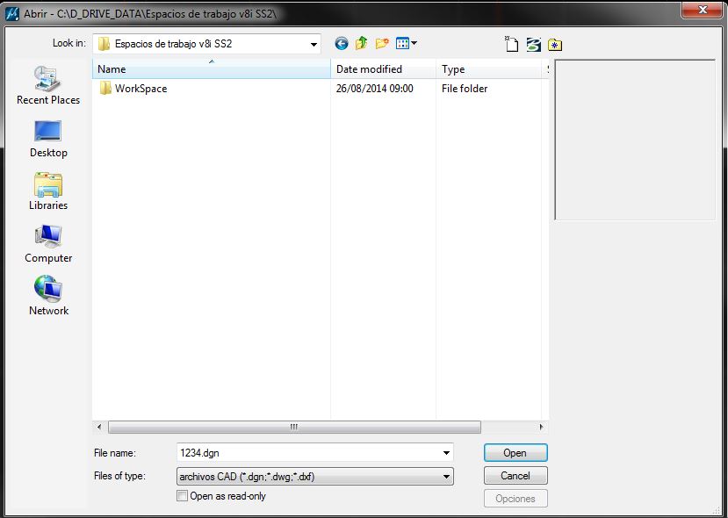Sort by the Type column header

[x=489, y=69]
